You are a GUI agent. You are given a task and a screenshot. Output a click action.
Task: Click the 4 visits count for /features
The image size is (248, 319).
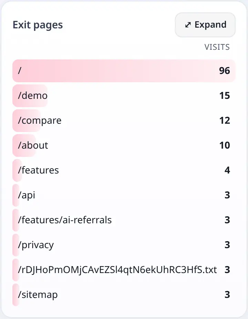(227, 170)
